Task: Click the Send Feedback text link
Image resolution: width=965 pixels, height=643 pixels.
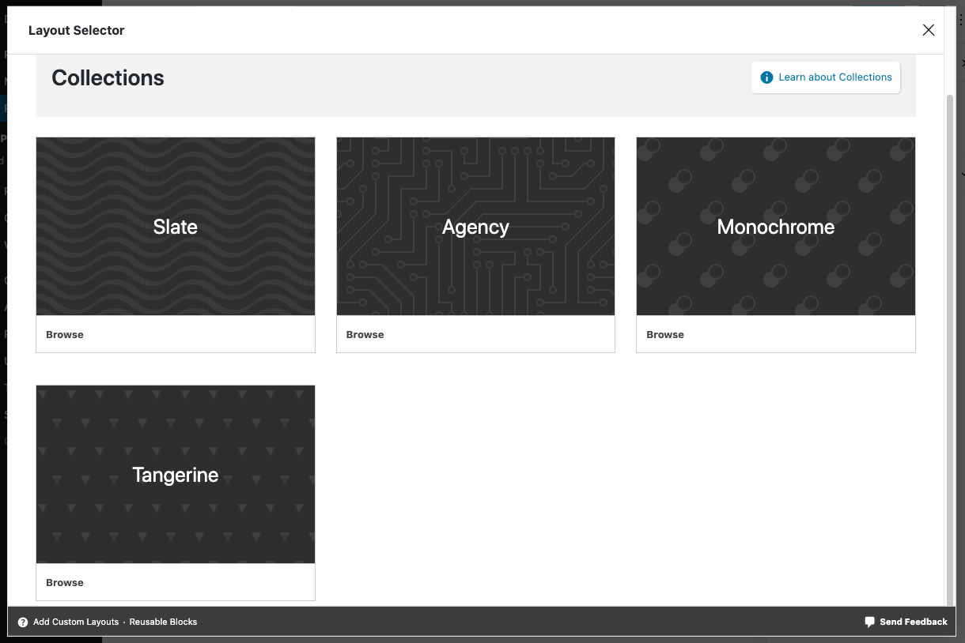Action: [913, 622]
